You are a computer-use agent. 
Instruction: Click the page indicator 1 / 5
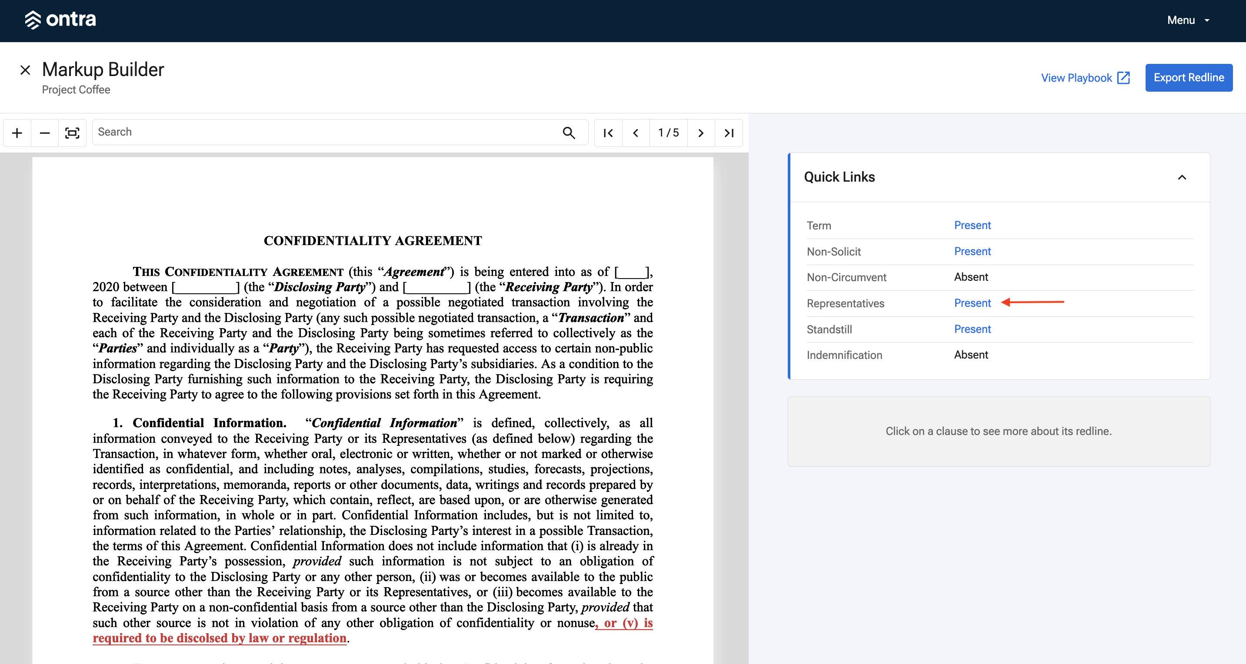point(669,133)
